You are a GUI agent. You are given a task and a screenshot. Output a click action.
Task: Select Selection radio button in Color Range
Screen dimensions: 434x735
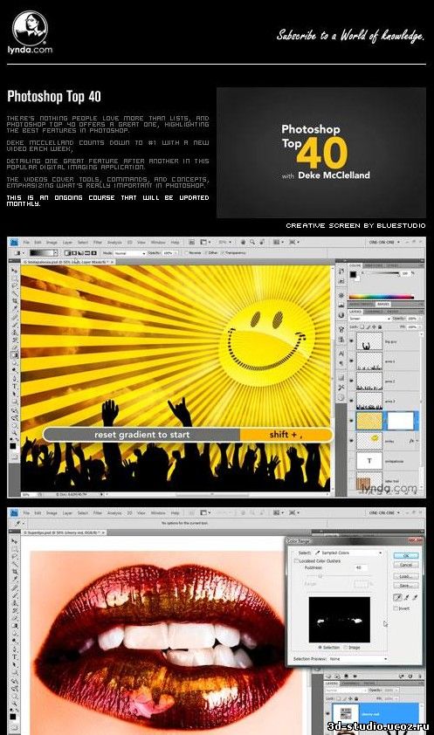(x=320, y=648)
